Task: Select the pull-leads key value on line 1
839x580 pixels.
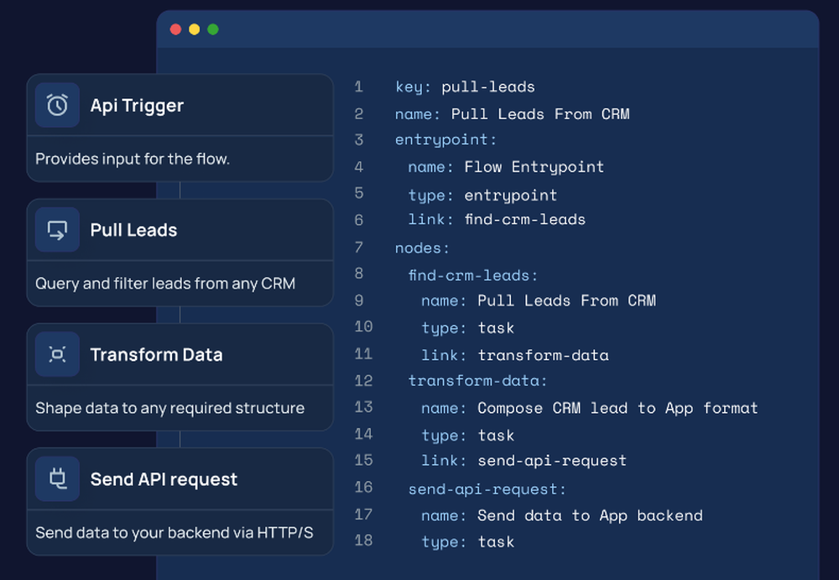Action: coord(487,86)
